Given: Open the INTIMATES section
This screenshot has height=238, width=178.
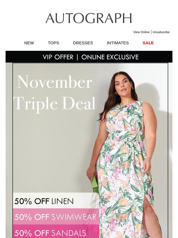Looking at the screenshot, I should [x=118, y=43].
